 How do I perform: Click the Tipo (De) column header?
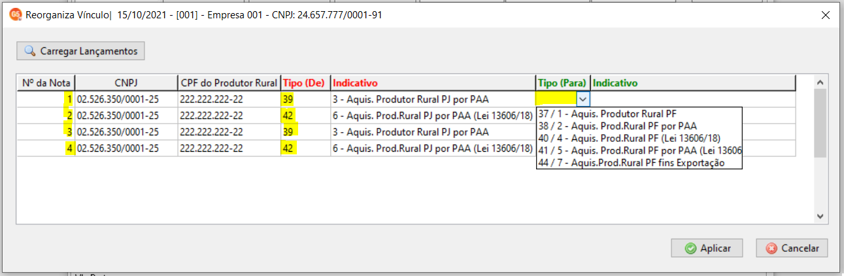pos(305,83)
